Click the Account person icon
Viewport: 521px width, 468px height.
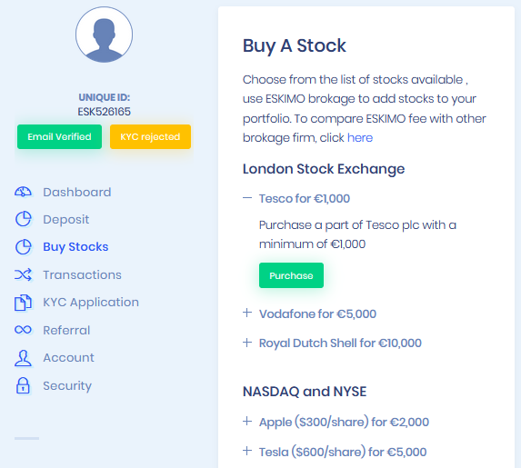pyautogui.click(x=23, y=358)
